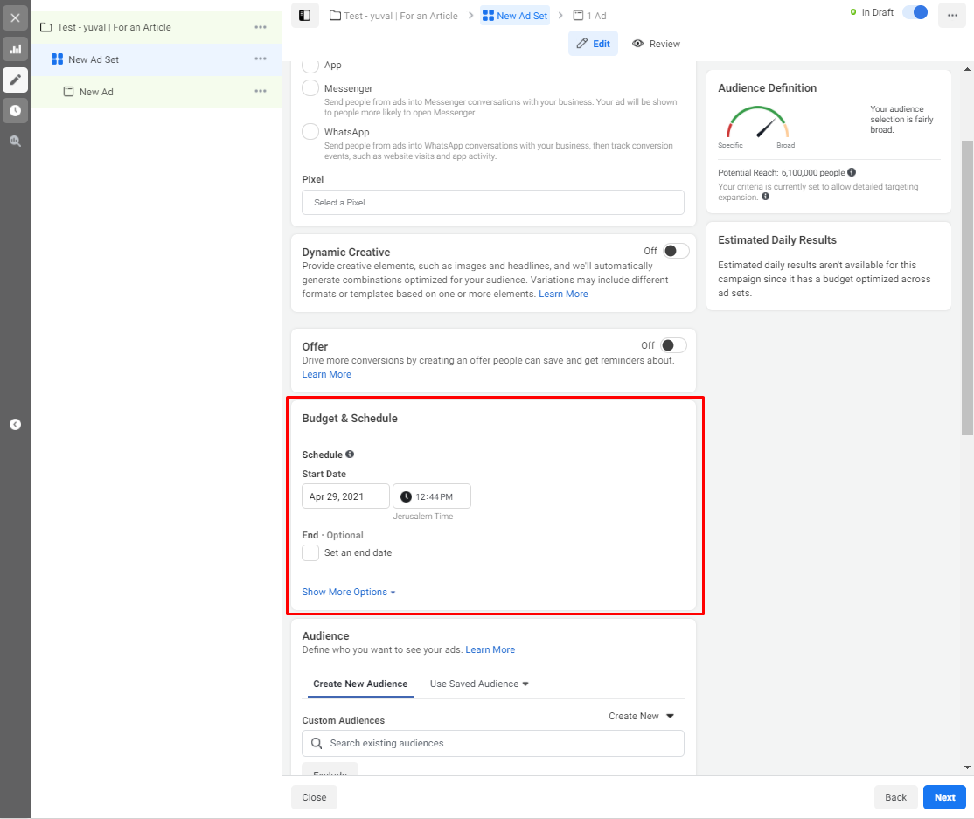Open more options for New Ad Set row
Image resolution: width=974 pixels, height=819 pixels.
(261, 59)
